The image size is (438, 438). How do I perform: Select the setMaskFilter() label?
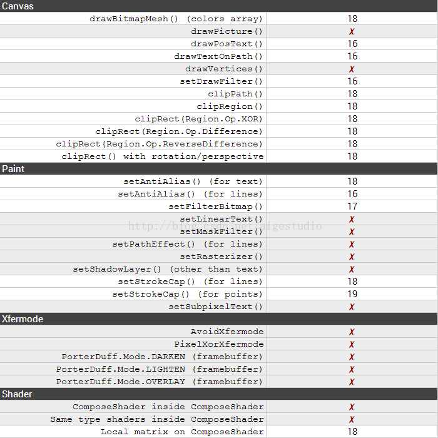pyautogui.click(x=222, y=232)
